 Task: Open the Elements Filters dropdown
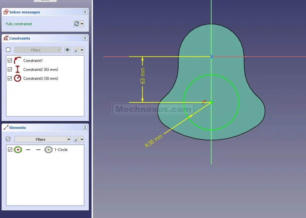click(x=69, y=139)
